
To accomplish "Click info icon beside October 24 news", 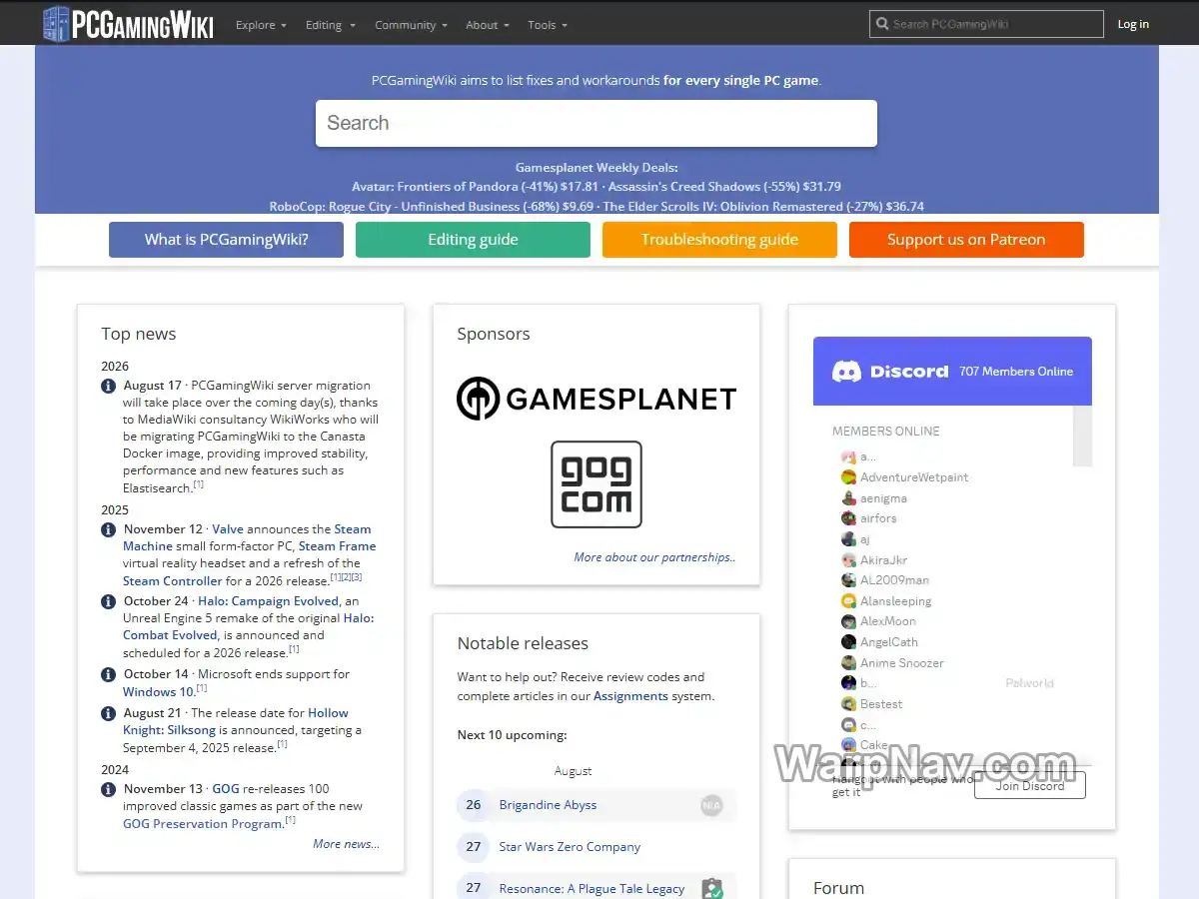I will point(108,601).
